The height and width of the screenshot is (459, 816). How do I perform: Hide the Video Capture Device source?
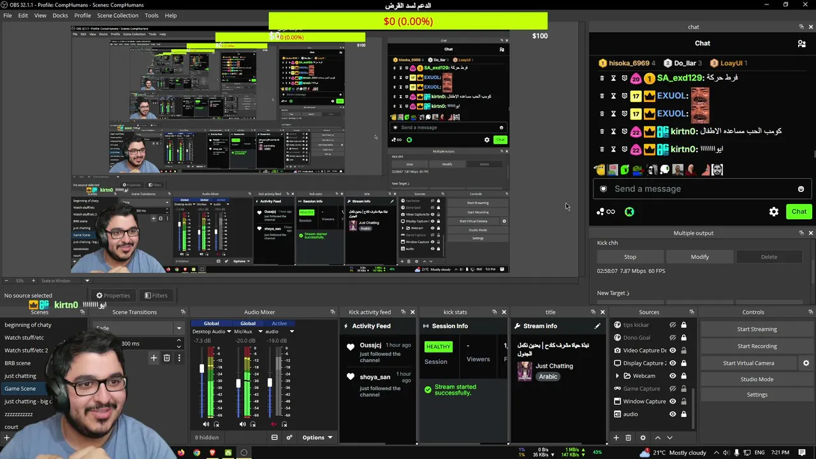673,351
